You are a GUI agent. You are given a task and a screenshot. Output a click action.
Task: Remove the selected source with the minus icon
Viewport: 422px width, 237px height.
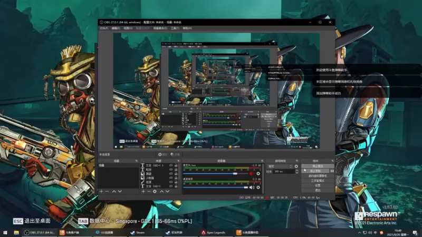(149, 191)
